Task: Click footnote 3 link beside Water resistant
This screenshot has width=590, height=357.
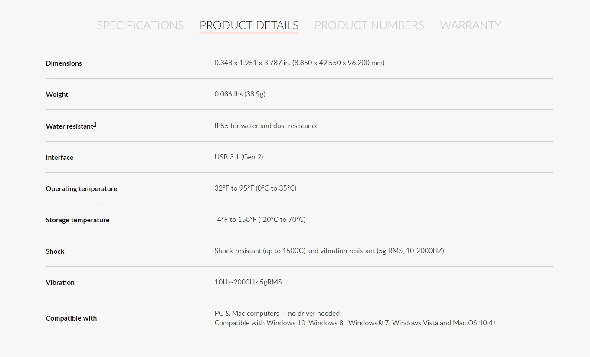Action: (95, 125)
